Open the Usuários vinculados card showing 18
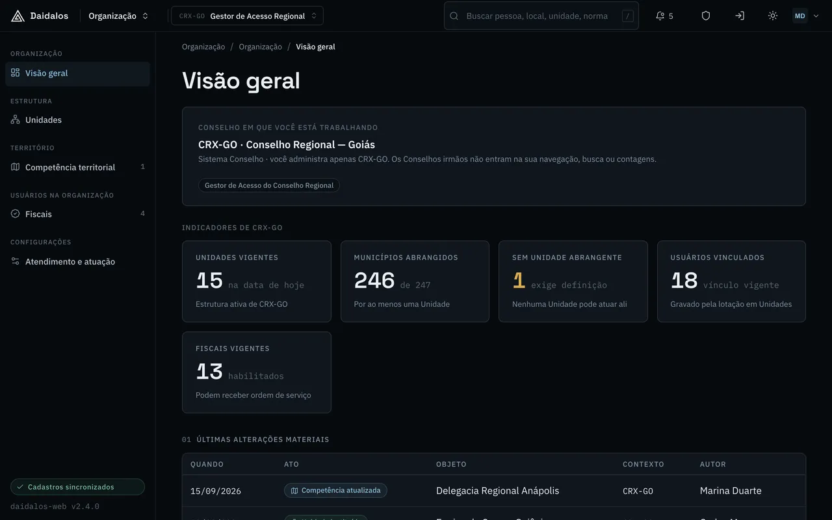The image size is (832, 520). point(731,281)
